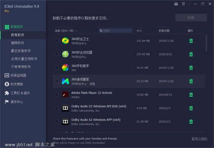Open 操作中心 section label
The image size is (214, 148).
[17, 102]
